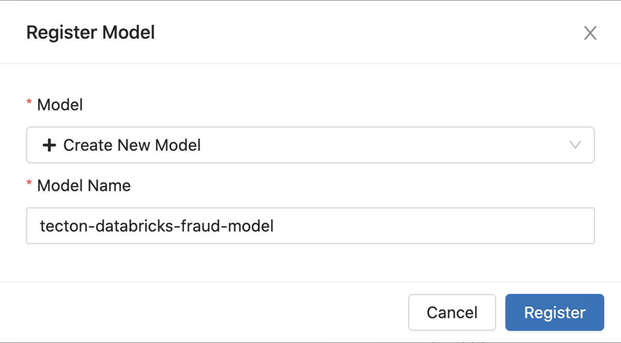Click on tecton-databricks-fraud-model text
The height and width of the screenshot is (343, 621).
point(156,226)
